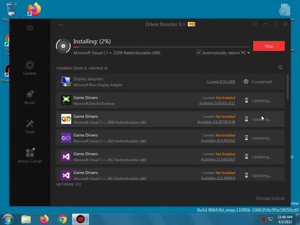This screenshot has width=300, height=225.
Task: Click Available: 11.0.61030.0 link
Action: 218,159
